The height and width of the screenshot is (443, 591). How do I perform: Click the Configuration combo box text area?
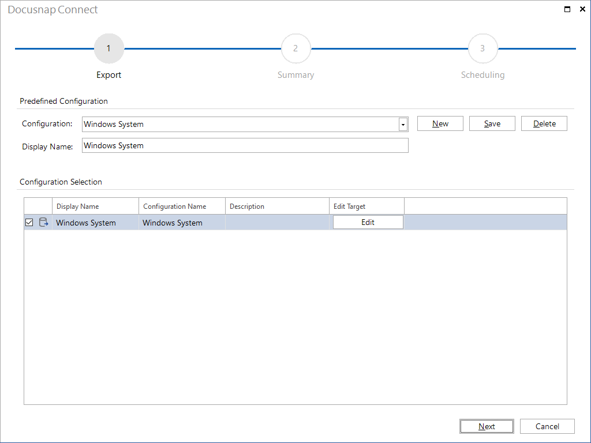click(241, 125)
